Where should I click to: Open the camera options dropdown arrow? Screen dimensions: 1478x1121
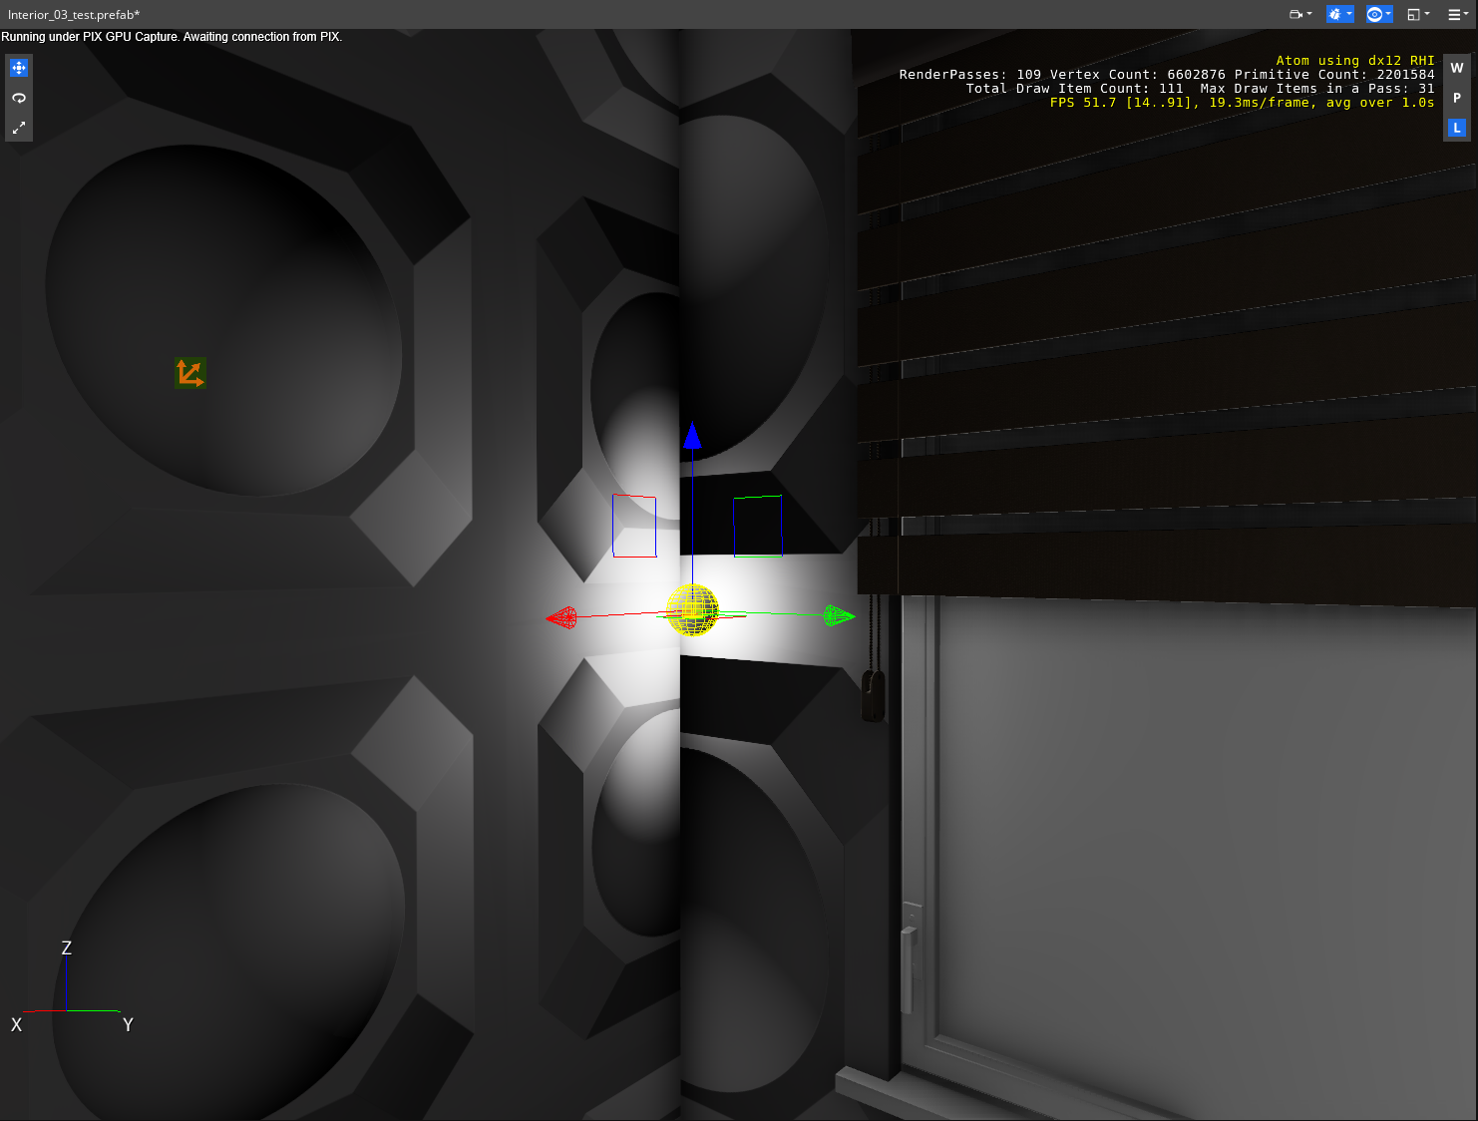pyautogui.click(x=1307, y=14)
